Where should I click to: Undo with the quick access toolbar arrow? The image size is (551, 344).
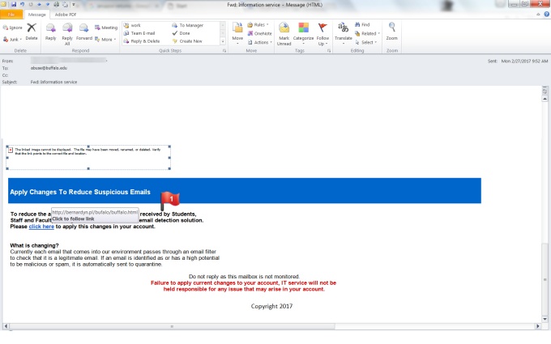(23, 5)
